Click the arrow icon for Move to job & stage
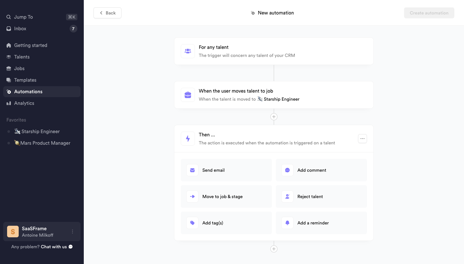 tap(192, 196)
